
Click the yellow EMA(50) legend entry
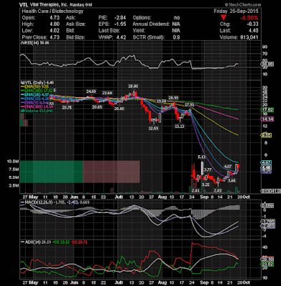point(35,87)
